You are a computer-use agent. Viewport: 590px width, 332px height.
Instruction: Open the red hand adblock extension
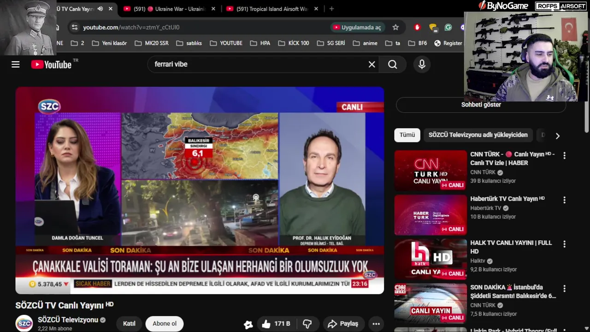coord(417,27)
